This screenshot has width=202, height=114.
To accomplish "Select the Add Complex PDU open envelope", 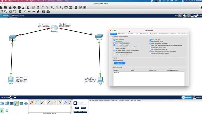I will (x=48, y=12).
